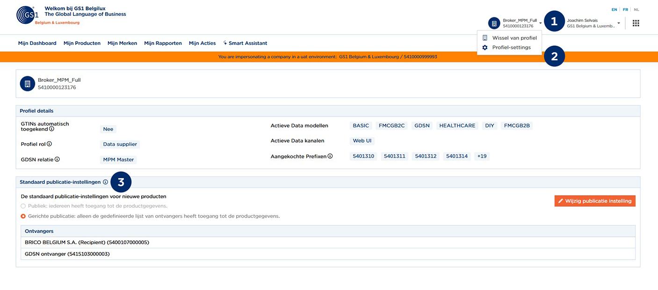Select the GDSN data model chip
Image resolution: width=658 pixels, height=290 pixels.
(422, 126)
